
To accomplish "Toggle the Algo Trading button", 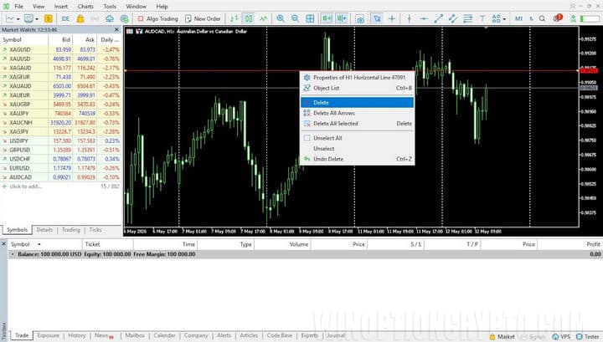I will coord(157,18).
